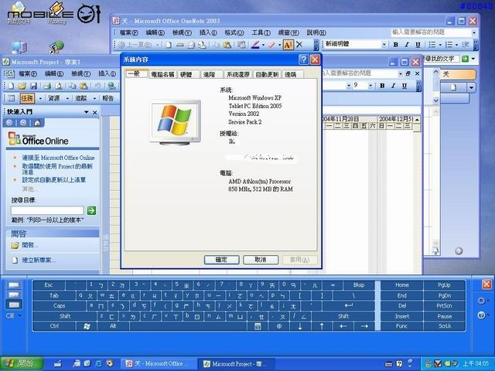Click the Home icon in Project getting started pane
Screen dimensions: 495x371
click(37, 123)
